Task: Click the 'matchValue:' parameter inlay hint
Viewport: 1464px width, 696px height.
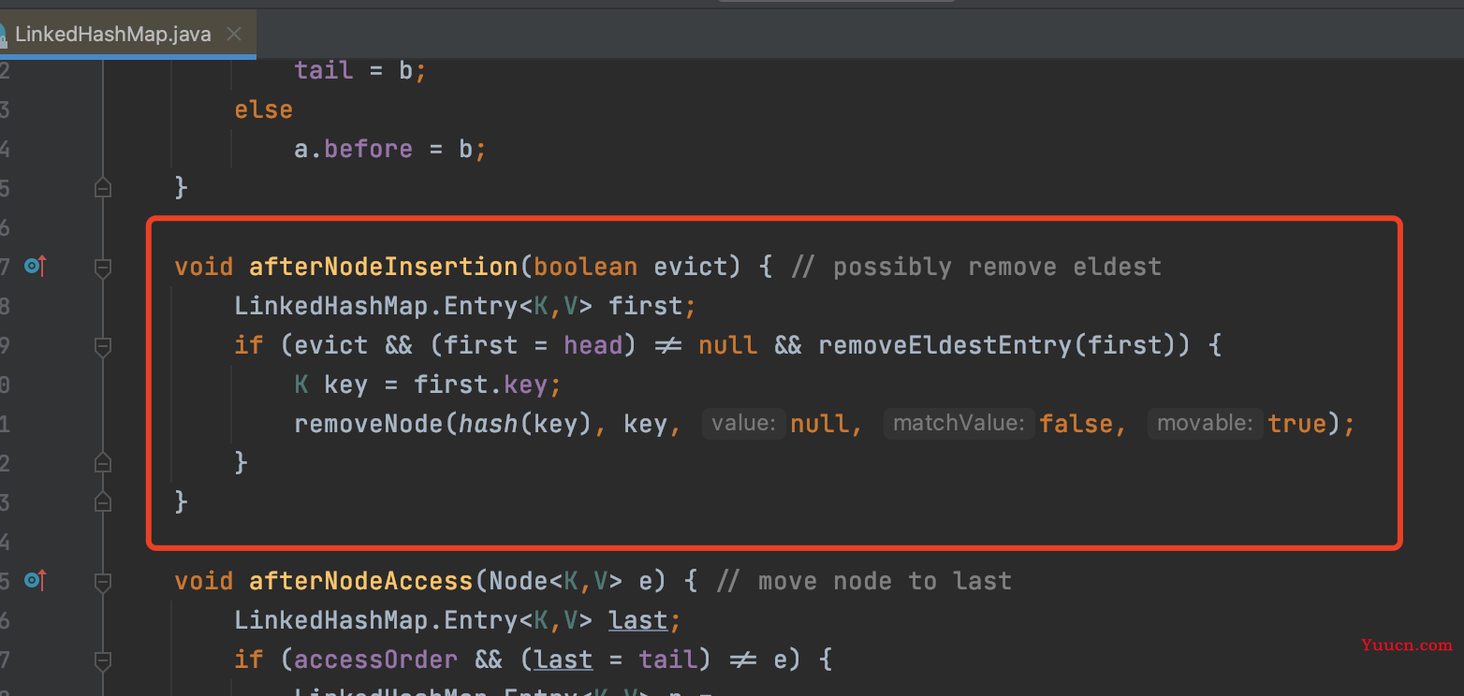Action: point(959,424)
